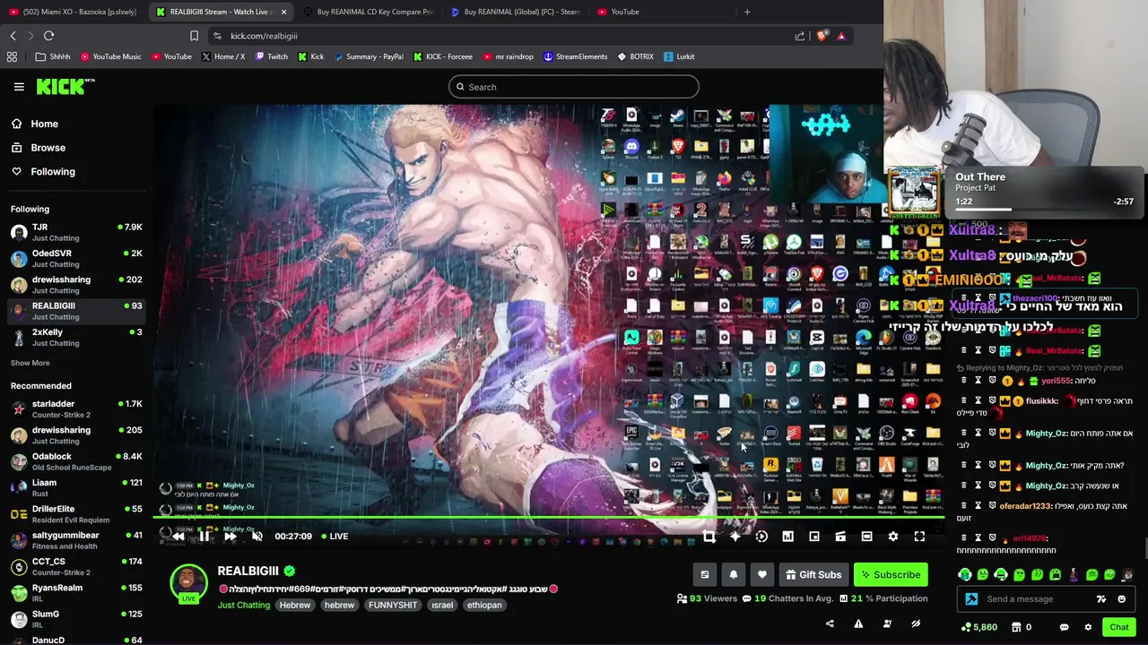The height and width of the screenshot is (645, 1148).
Task: Toggle mini player mode icon
Action: [x=813, y=537]
